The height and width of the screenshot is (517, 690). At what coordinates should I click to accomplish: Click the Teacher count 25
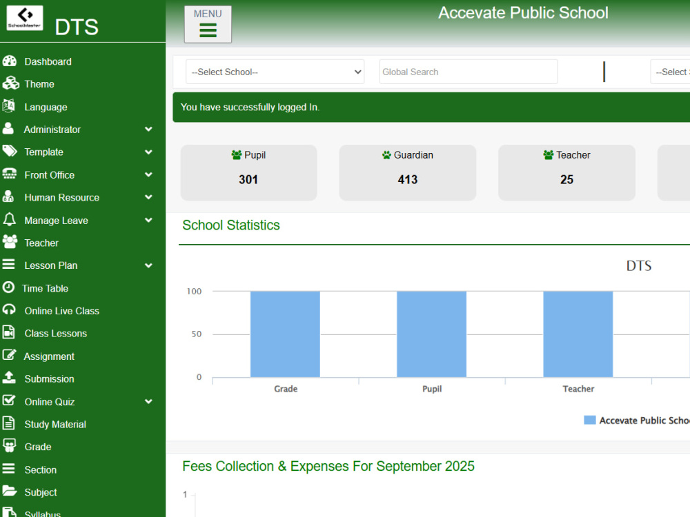coord(566,179)
